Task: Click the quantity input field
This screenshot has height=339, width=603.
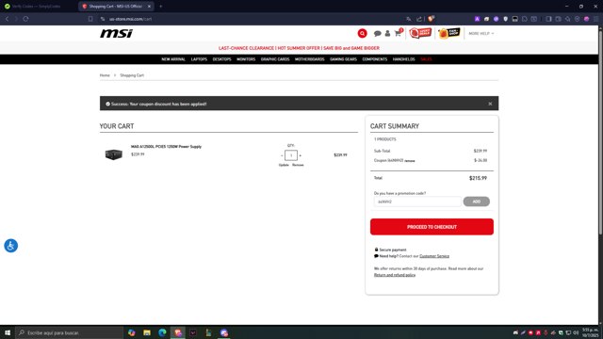Action: tap(291, 155)
